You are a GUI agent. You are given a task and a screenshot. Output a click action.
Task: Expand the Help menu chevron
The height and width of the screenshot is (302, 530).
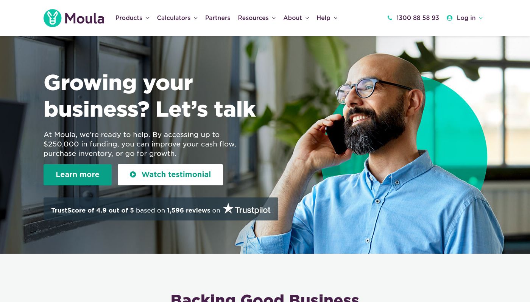335,18
